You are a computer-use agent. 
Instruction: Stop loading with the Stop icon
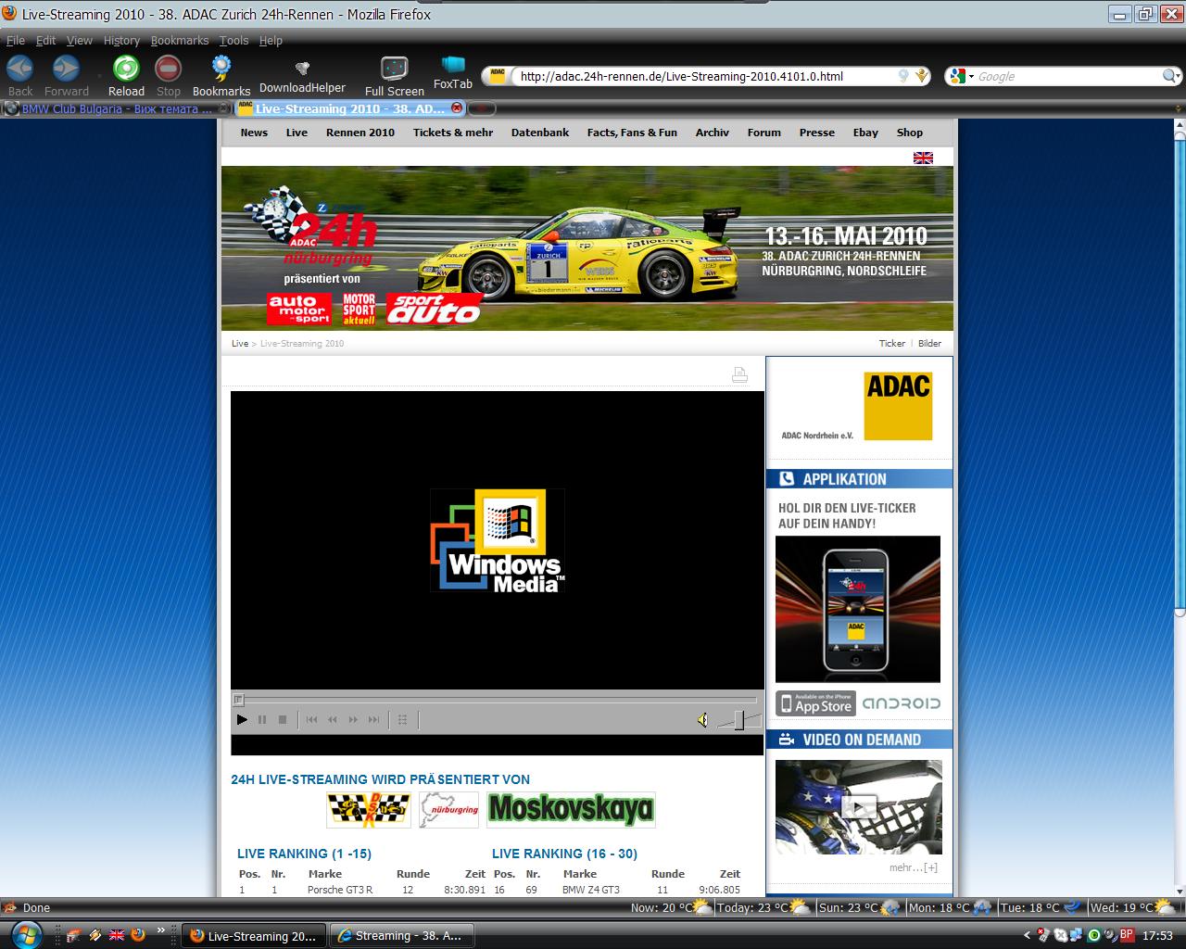[168, 69]
